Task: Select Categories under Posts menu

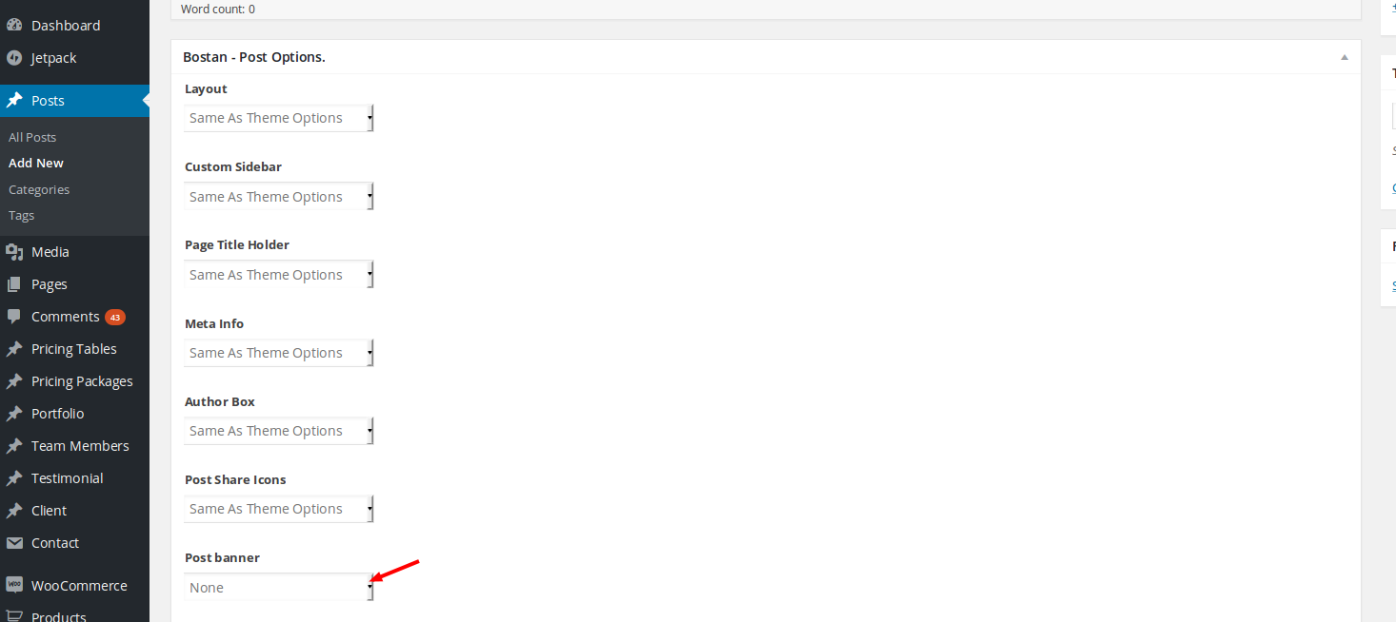Action: (39, 189)
